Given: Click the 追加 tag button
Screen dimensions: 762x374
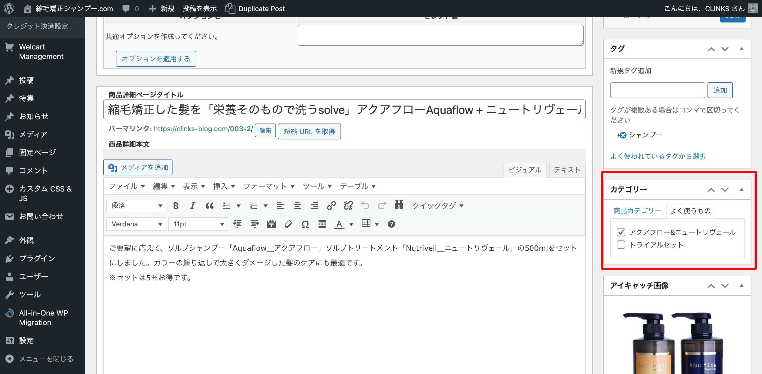Looking at the screenshot, I should 720,90.
